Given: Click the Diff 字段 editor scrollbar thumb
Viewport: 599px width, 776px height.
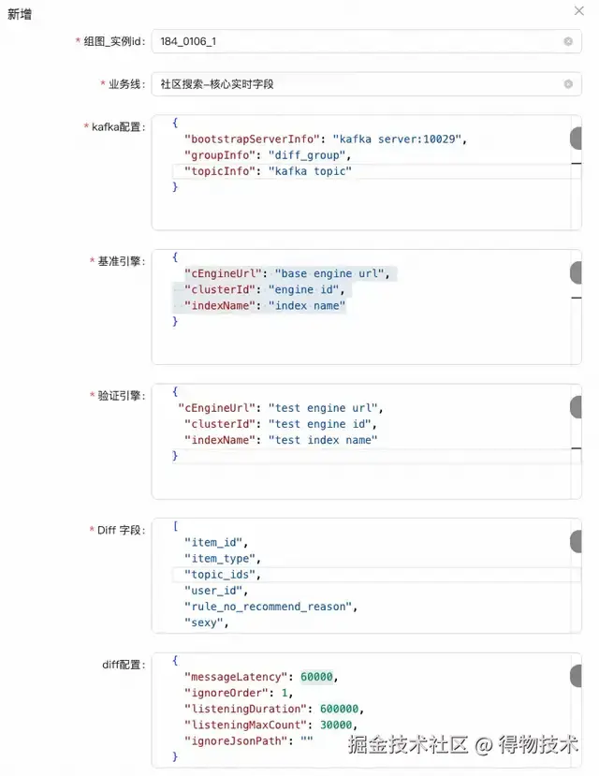Looking at the screenshot, I should (576, 542).
